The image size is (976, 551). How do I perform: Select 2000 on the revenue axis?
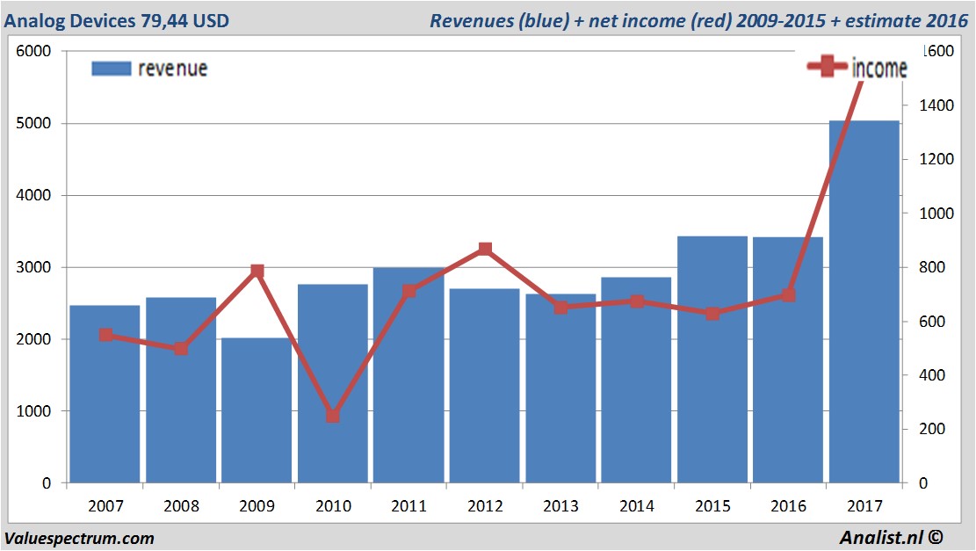coord(33,339)
